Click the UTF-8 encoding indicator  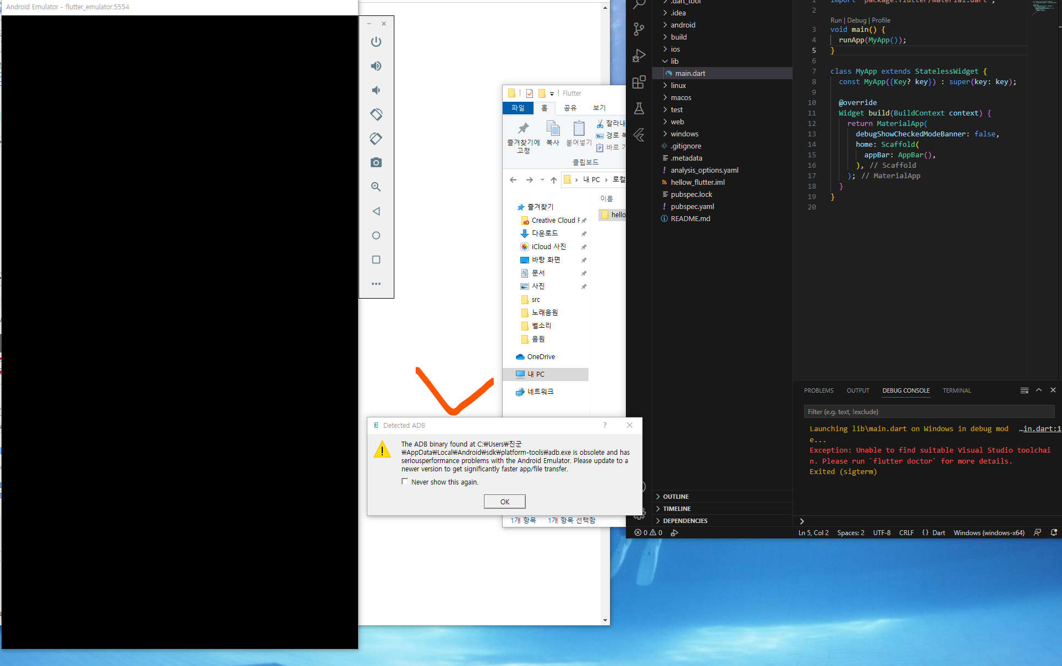(882, 533)
